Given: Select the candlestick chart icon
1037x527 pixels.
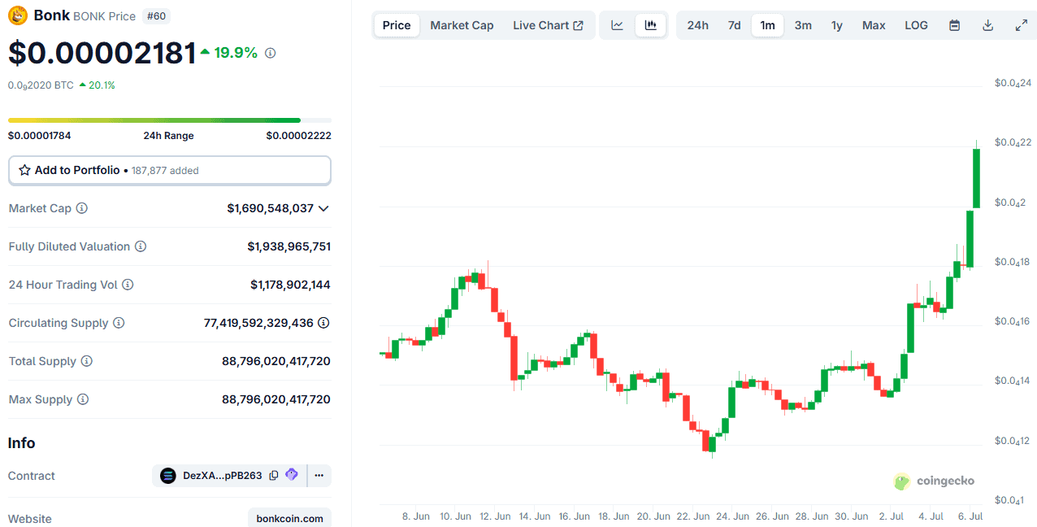Looking at the screenshot, I should click(x=649, y=25).
